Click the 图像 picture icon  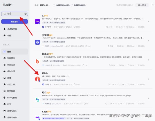point(4,78)
